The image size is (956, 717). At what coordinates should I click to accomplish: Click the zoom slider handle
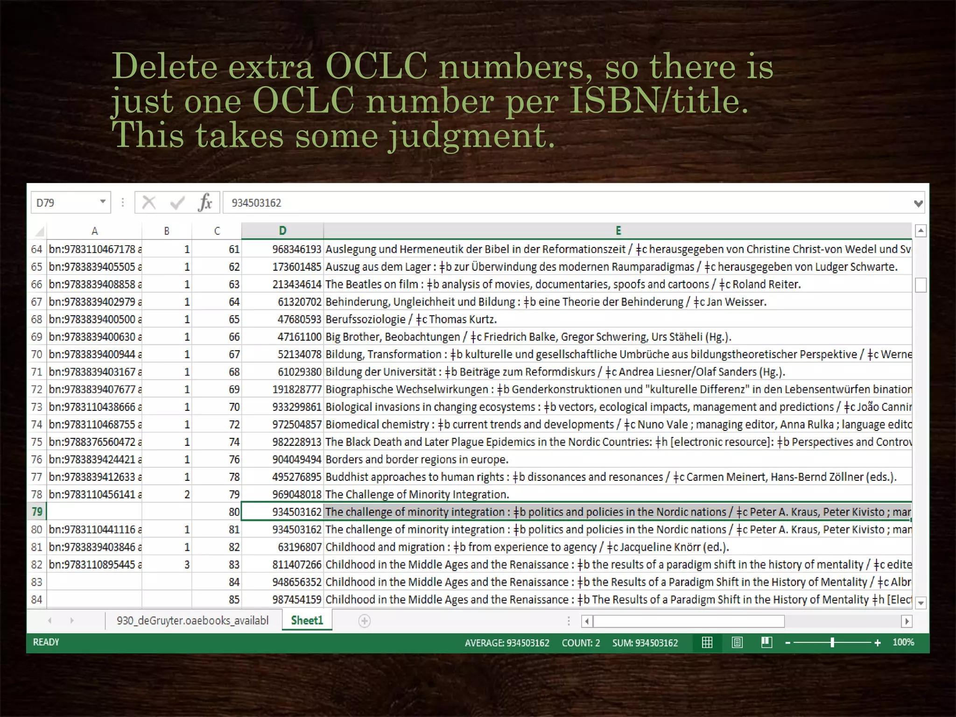pyautogui.click(x=832, y=643)
